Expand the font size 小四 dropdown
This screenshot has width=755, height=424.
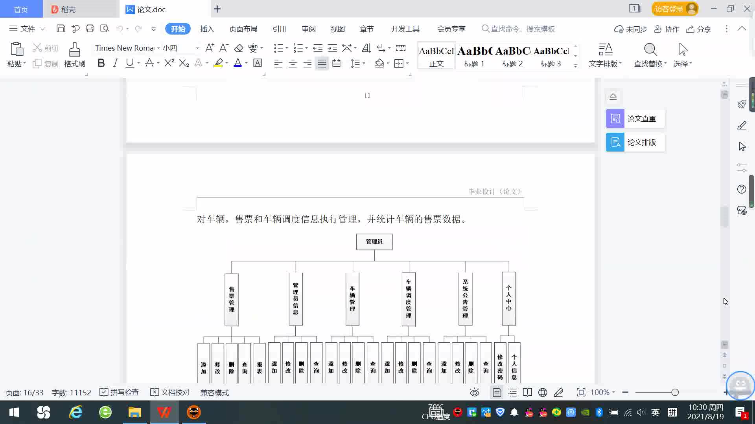(x=197, y=48)
